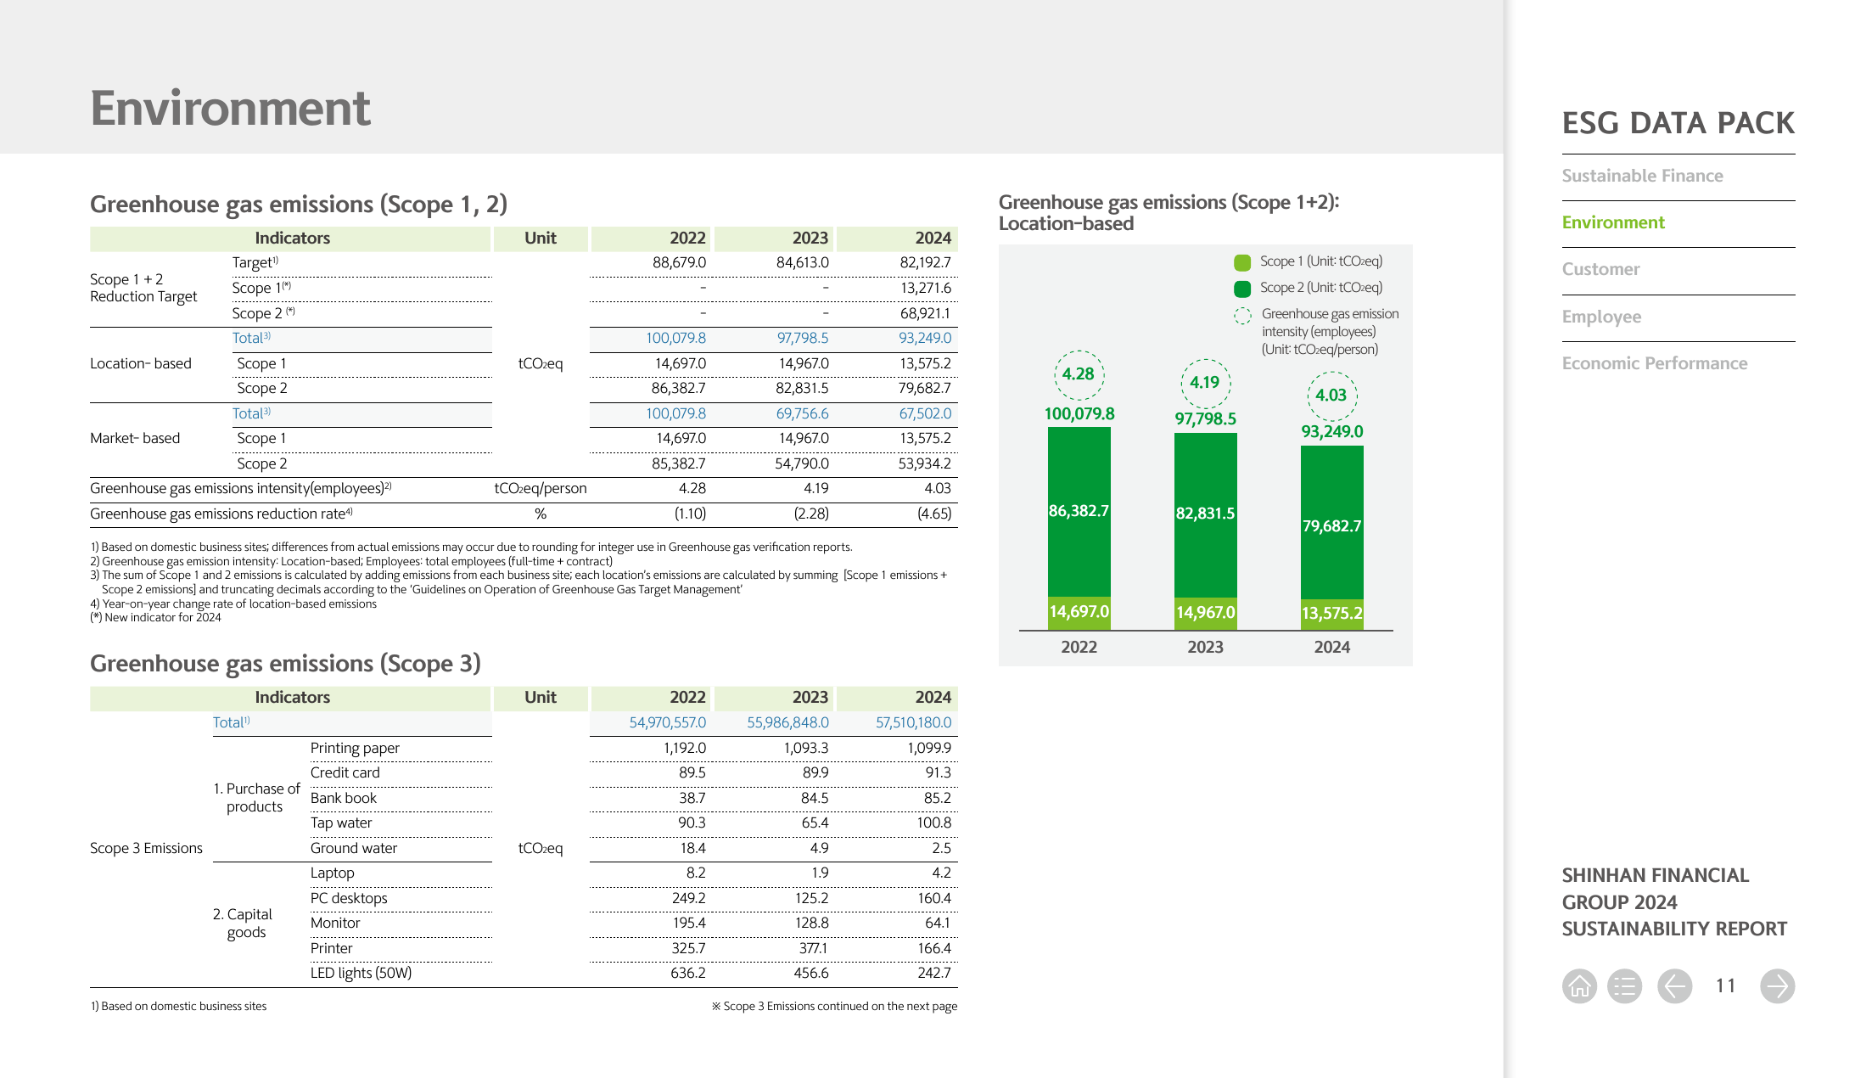This screenshot has height=1078, width=1855.
Task: Click the dashed circle intensity legend marker
Action: click(1242, 316)
